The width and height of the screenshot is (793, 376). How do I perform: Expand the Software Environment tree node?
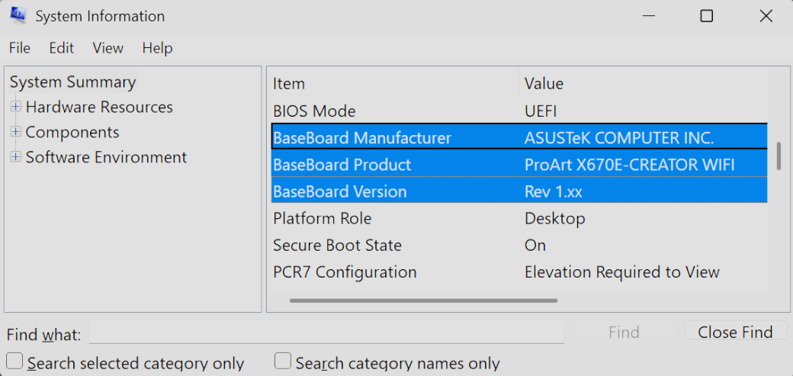pos(15,157)
